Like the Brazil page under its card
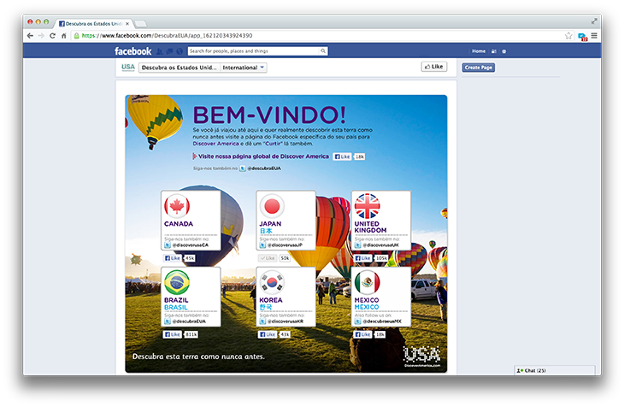This screenshot has height=407, width=624. (x=172, y=335)
